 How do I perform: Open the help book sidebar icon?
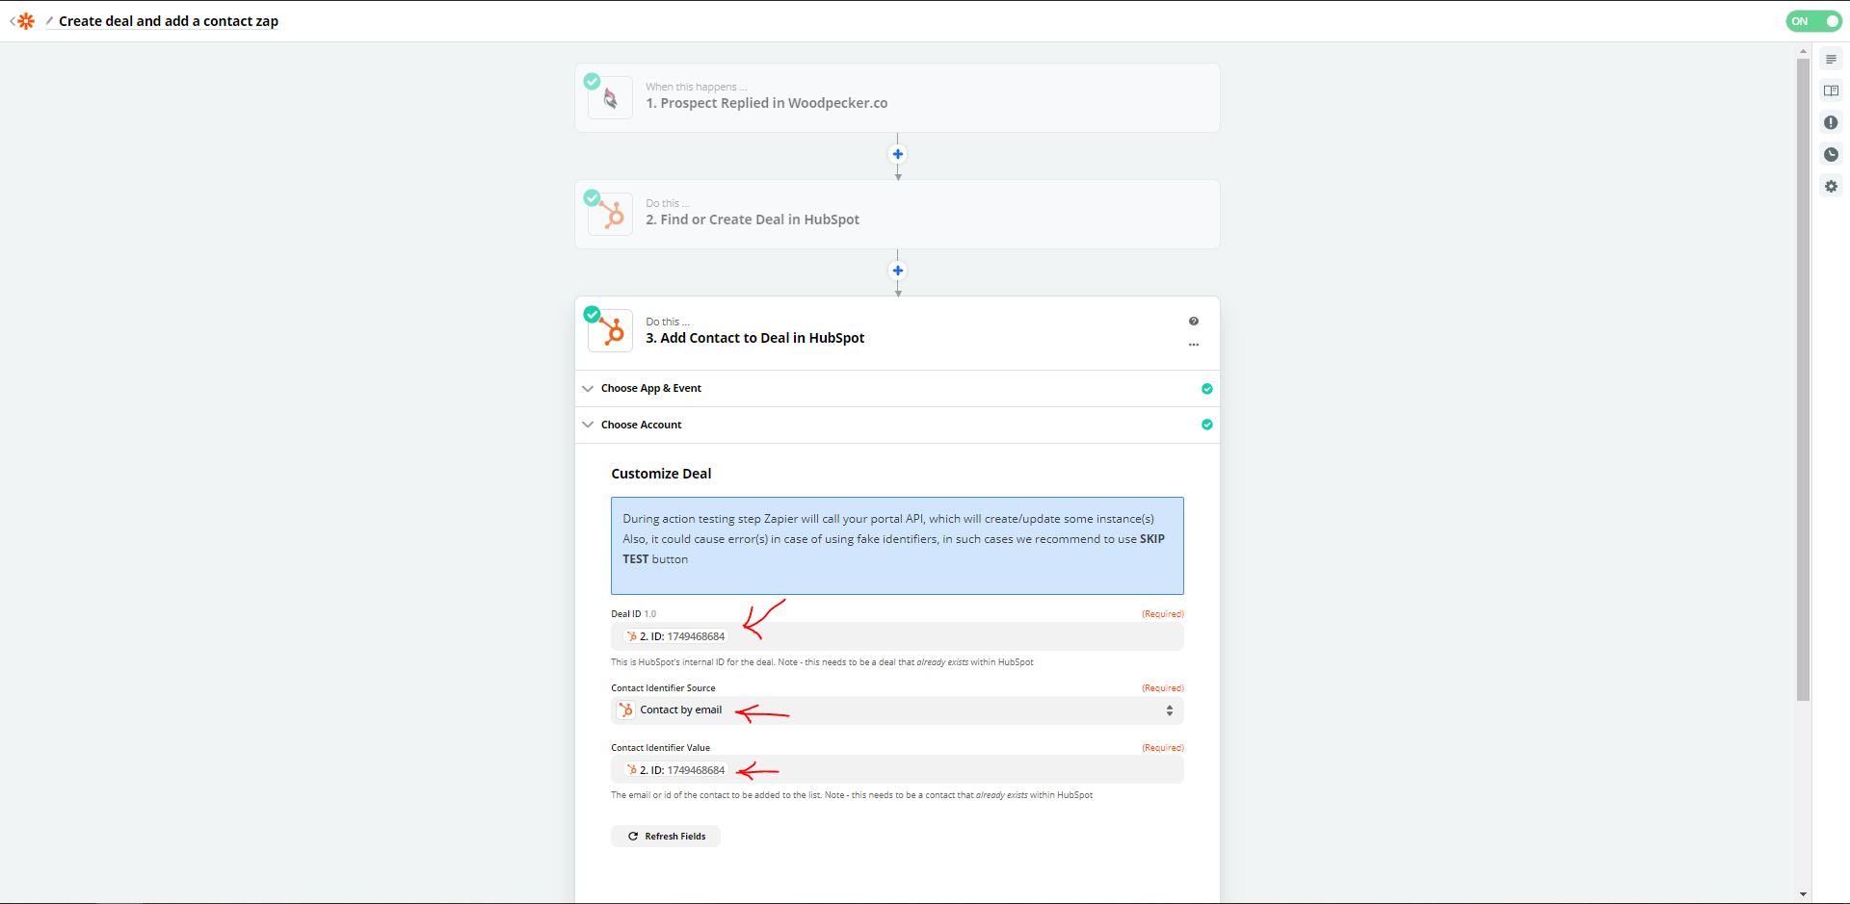point(1831,91)
